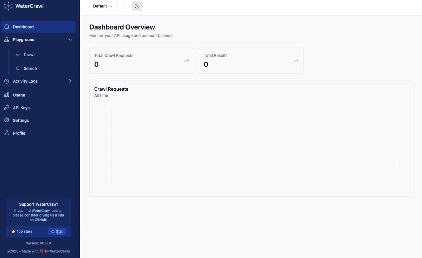Open the Crawl playground item
Image resolution: width=422 pixels, height=258 pixels.
(x=29, y=55)
